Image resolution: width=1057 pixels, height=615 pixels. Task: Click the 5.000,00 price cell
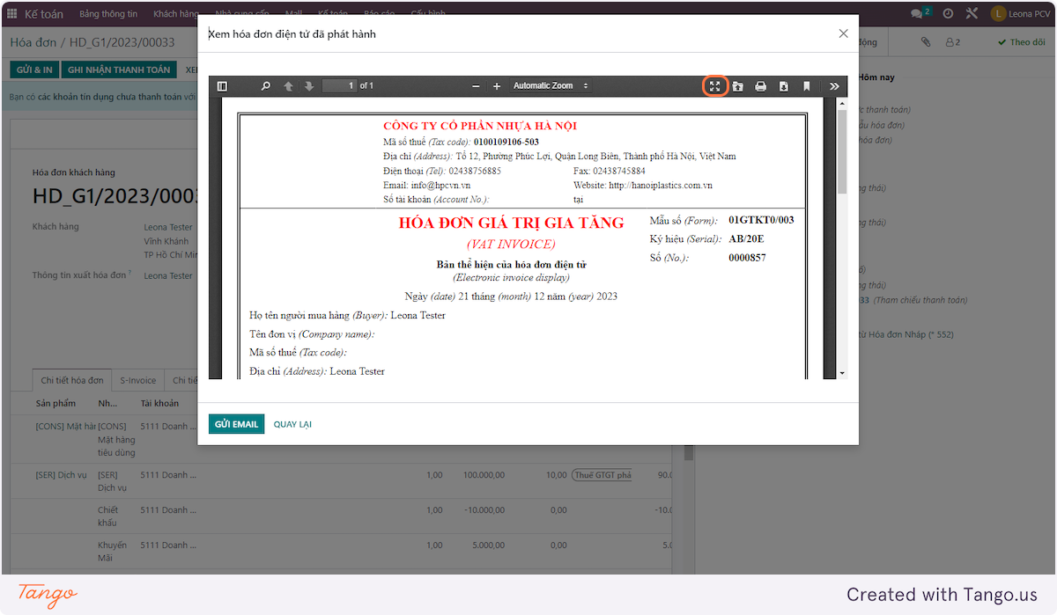(488, 545)
